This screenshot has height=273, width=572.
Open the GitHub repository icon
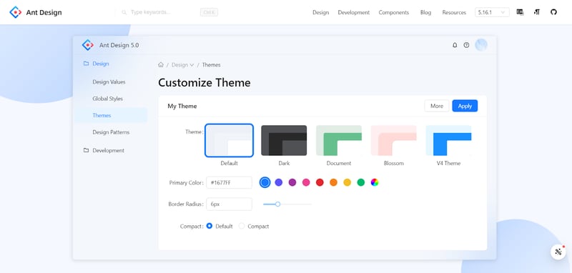(553, 12)
